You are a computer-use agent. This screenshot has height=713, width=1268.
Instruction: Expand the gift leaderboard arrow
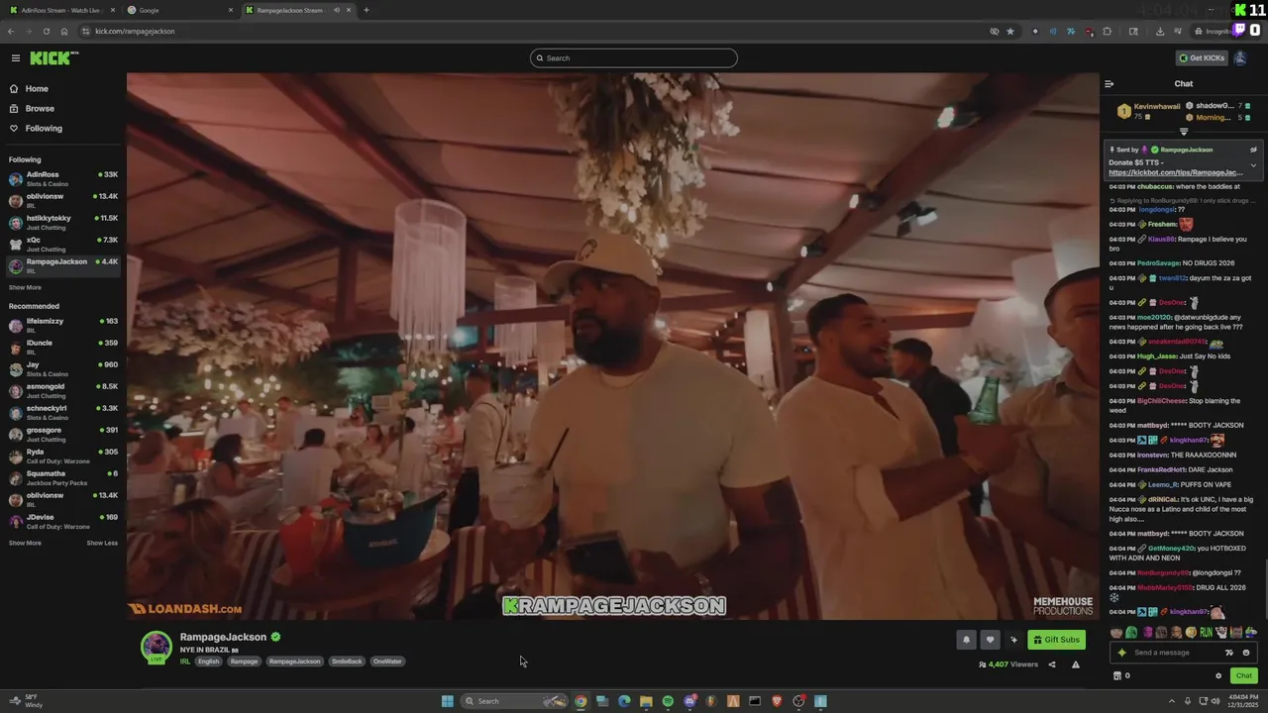pos(1184,132)
